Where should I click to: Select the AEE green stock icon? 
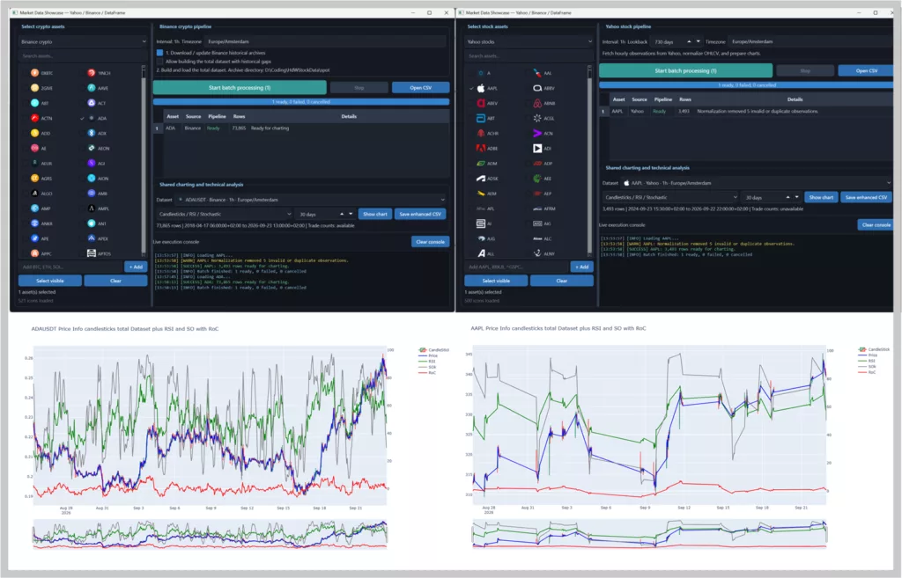click(536, 178)
